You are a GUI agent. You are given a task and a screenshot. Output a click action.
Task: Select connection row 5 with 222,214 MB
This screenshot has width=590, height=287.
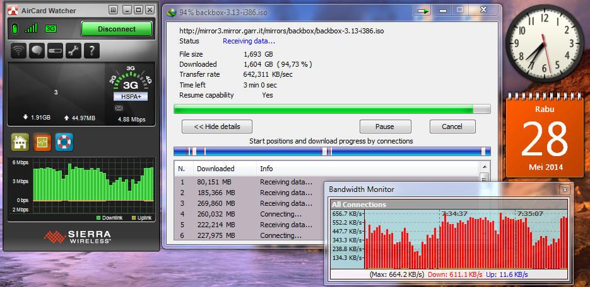coord(249,225)
